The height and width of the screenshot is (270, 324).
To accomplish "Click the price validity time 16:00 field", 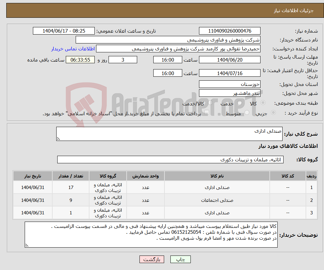I will click(x=167, y=73).
